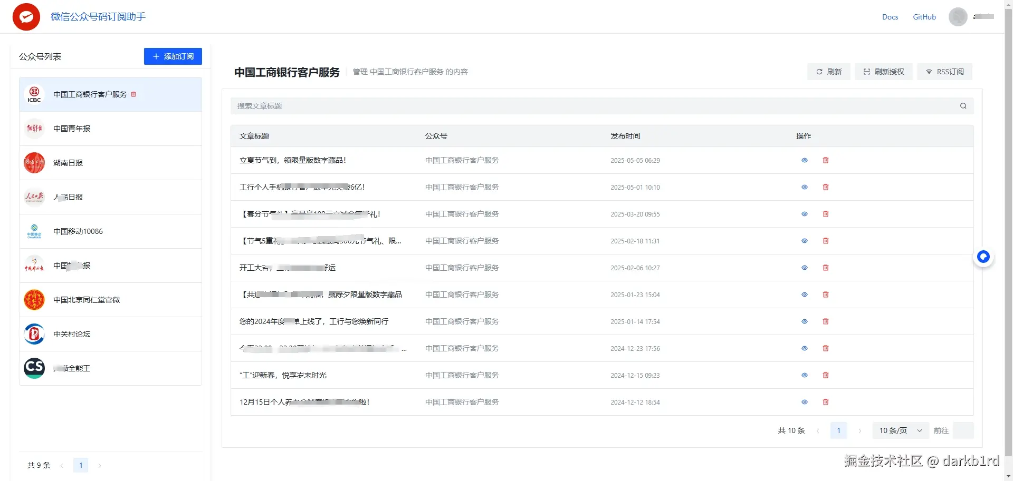The width and height of the screenshot is (1013, 481).
Task: Select 中国北京同仁堂官微 in the list
Action: (x=110, y=300)
